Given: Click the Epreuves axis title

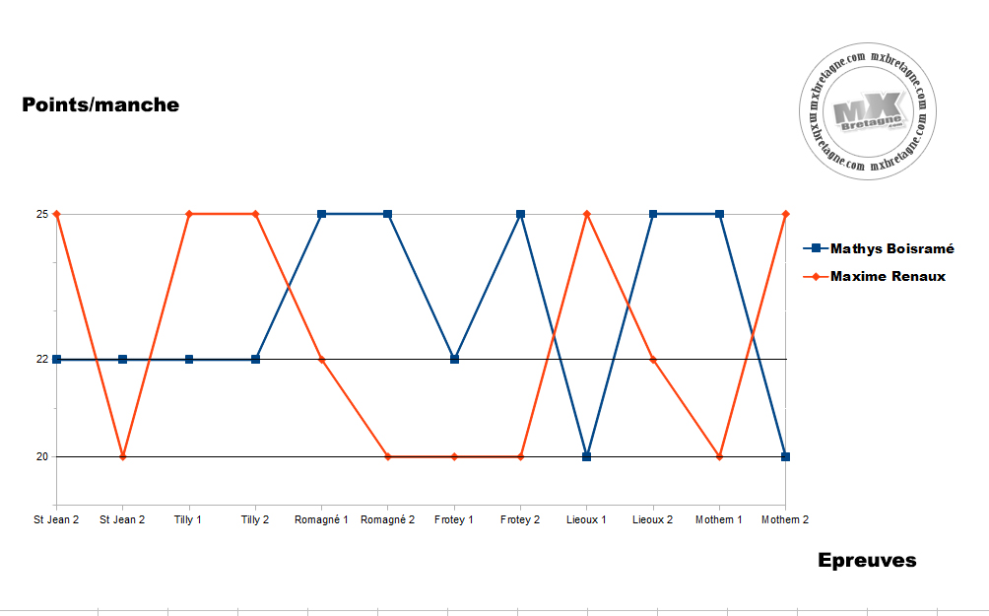Looking at the screenshot, I should click(x=867, y=561).
